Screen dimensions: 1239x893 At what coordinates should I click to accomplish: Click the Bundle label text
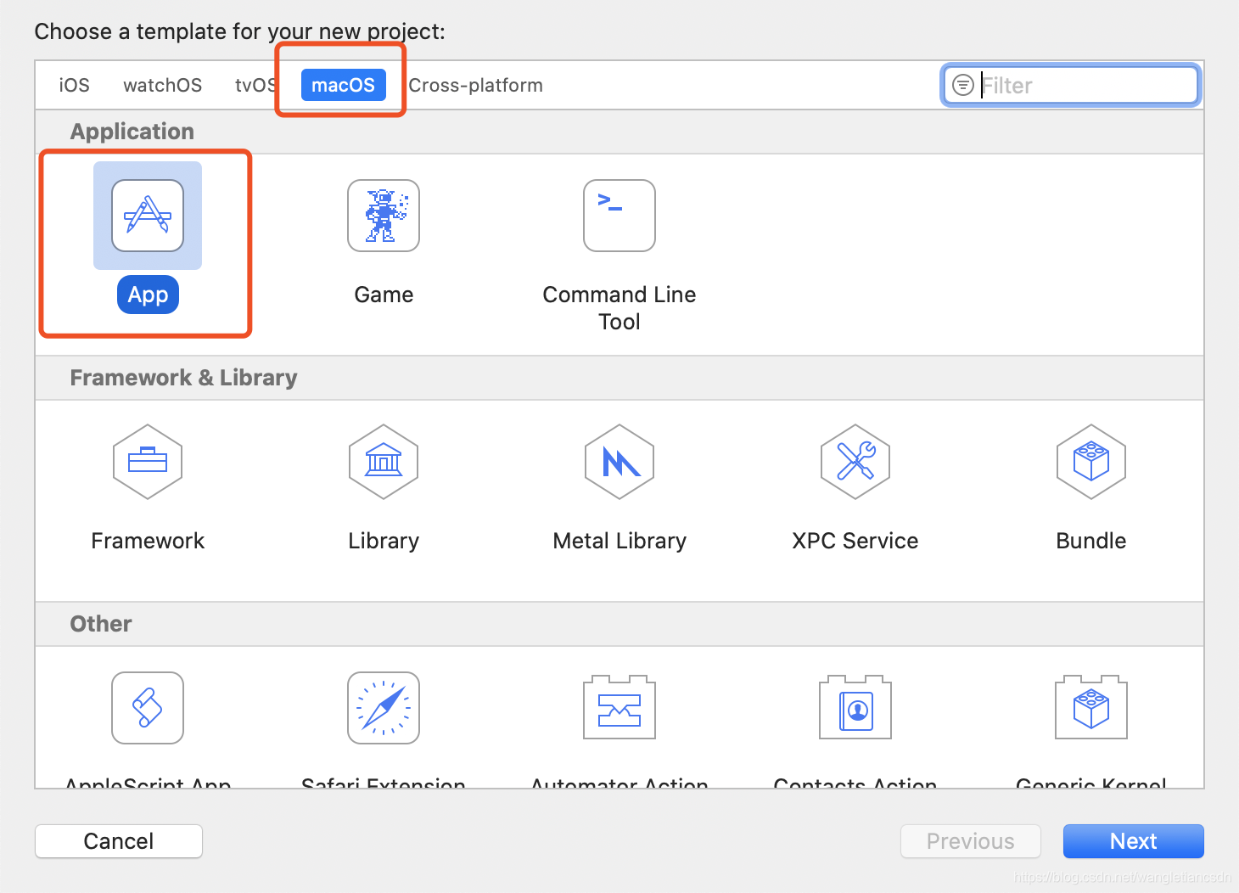(x=1091, y=541)
